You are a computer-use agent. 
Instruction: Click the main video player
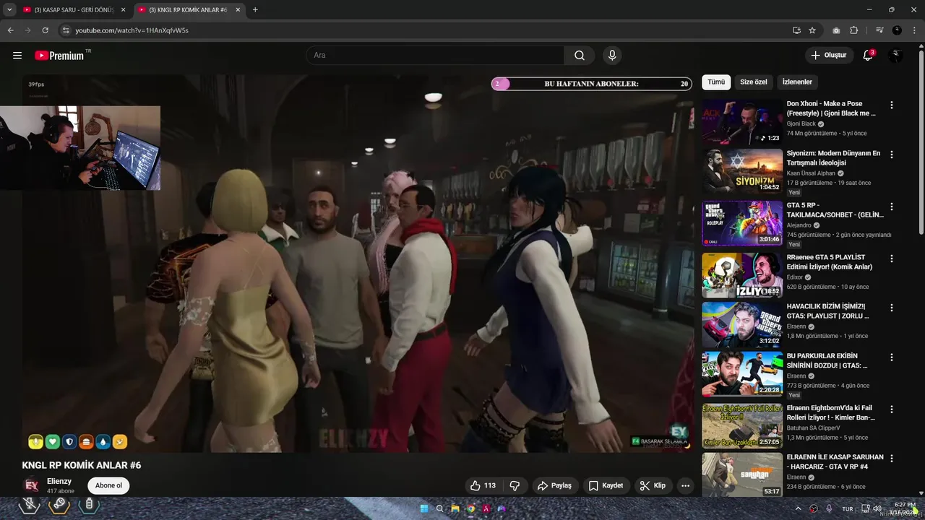pos(358,264)
